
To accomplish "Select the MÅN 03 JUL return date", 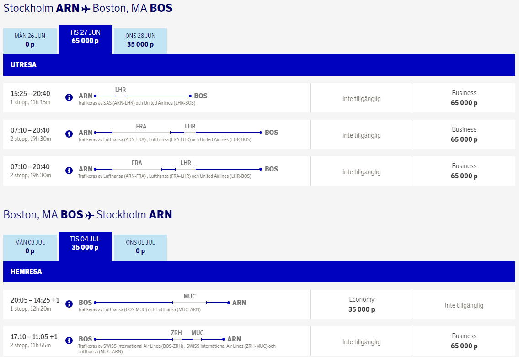I will click(30, 247).
